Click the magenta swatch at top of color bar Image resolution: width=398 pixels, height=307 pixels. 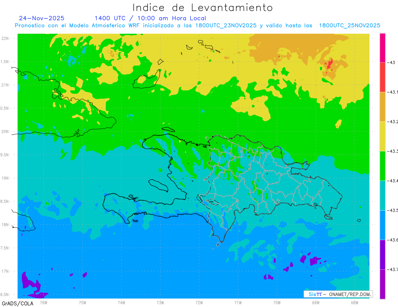382,47
